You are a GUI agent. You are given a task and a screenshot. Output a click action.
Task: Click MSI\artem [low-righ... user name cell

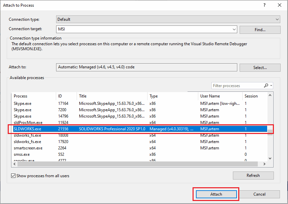point(220,104)
